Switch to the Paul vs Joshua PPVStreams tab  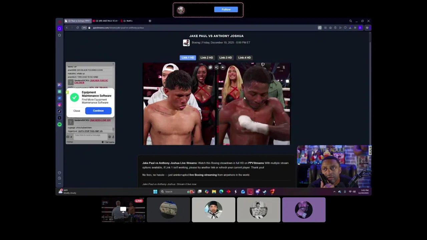(77, 21)
